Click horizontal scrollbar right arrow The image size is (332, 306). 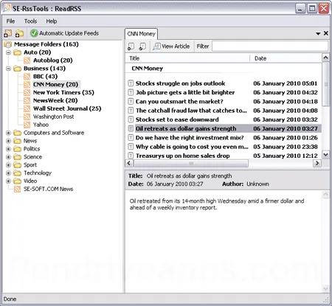317,163
